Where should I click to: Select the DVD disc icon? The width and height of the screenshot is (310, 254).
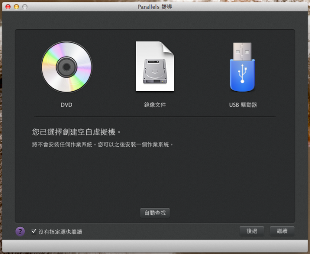(66, 67)
